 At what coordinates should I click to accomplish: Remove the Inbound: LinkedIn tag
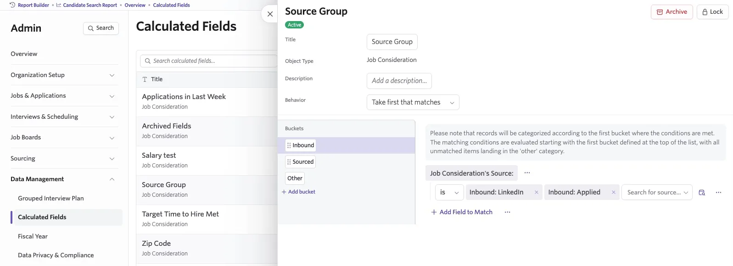pos(536,192)
